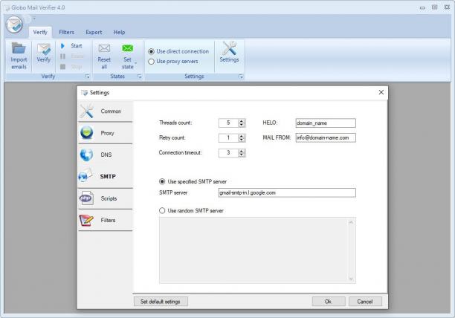Click the Import emails folder icon
455x318 pixels.
pos(19,48)
